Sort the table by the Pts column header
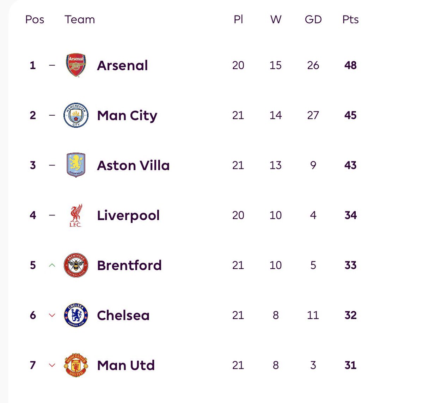The width and height of the screenshot is (423, 403). (350, 19)
